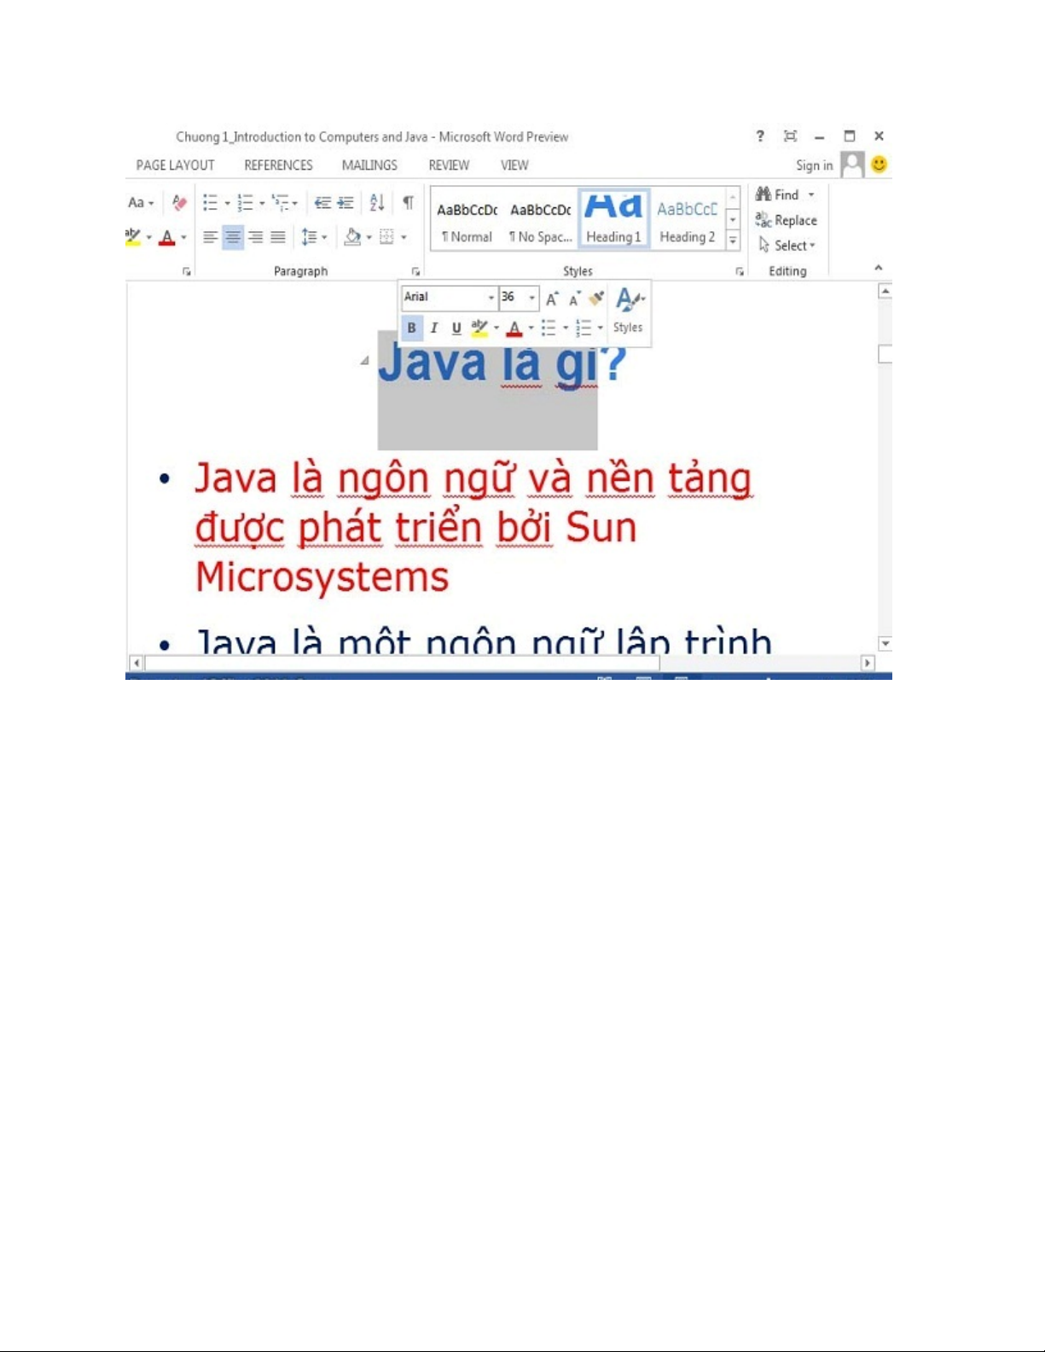The height and width of the screenshot is (1352, 1045).
Task: Apply the No Spacing style
Action: point(541,221)
